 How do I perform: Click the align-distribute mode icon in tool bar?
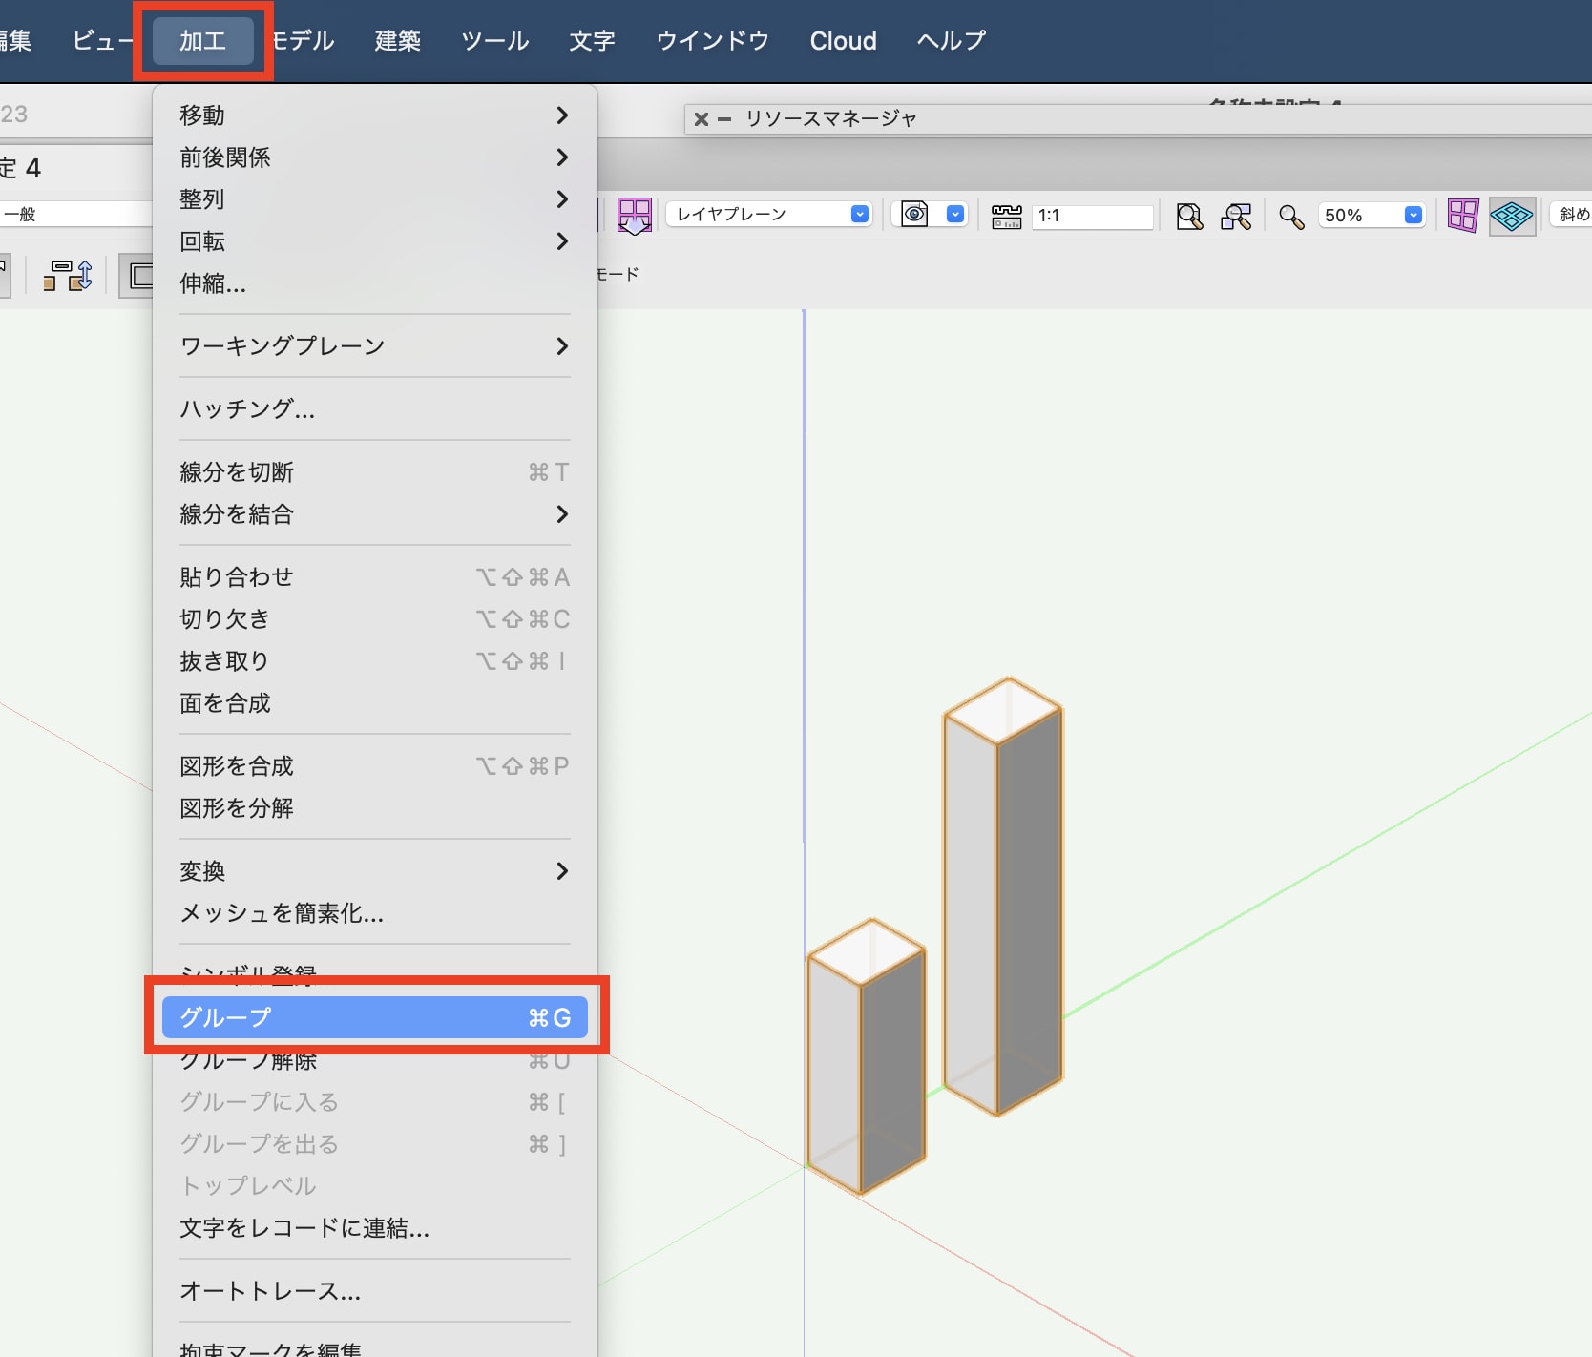[68, 276]
